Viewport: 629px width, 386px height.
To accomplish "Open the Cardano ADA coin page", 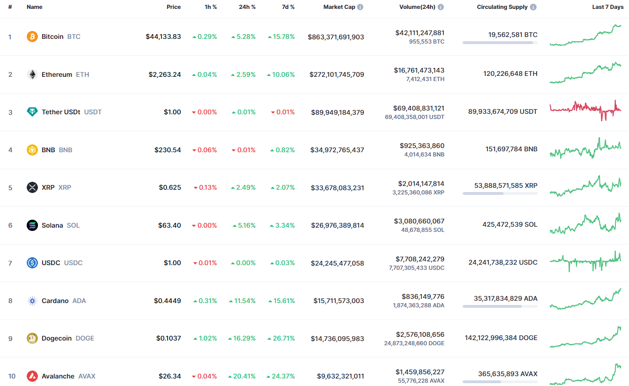I will [55, 301].
